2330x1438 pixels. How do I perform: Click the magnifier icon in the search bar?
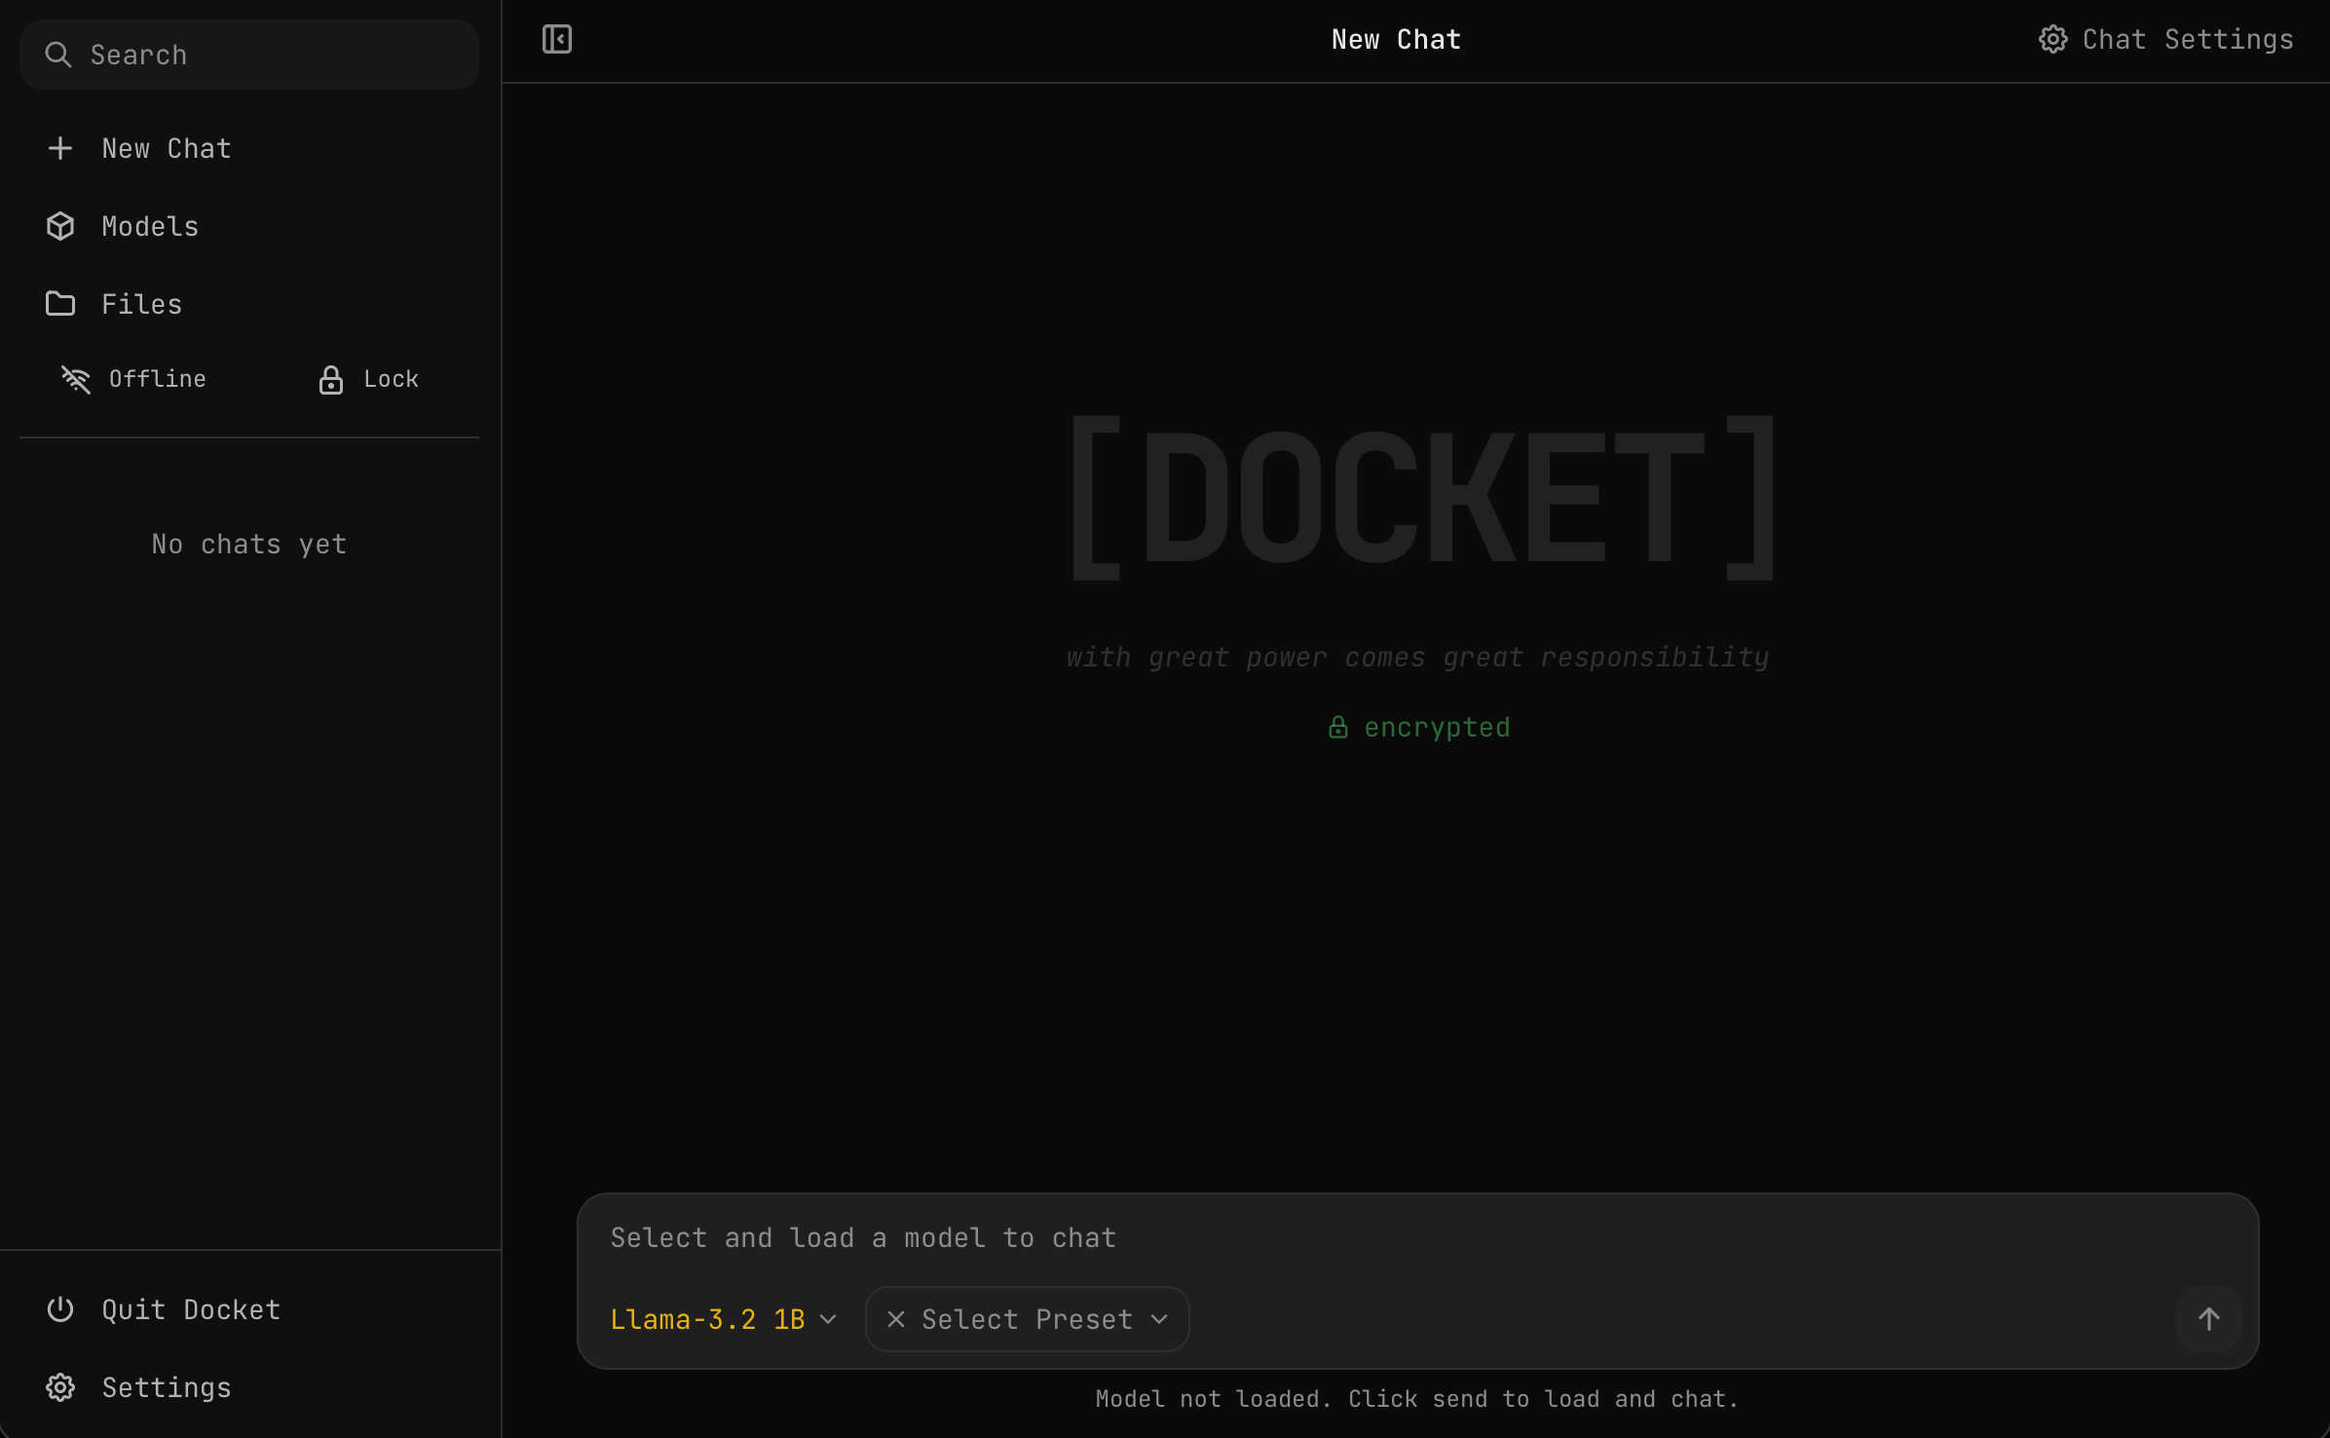pyautogui.click(x=56, y=55)
